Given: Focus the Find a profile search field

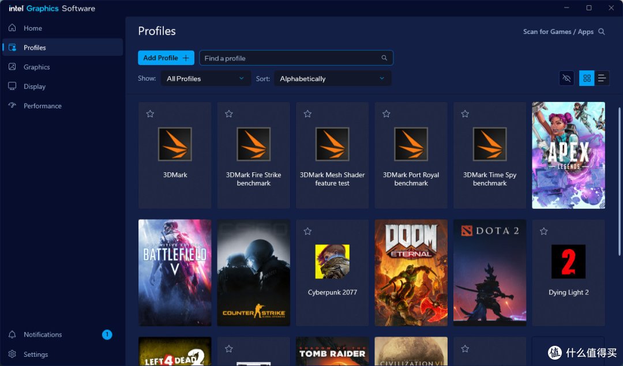Looking at the screenshot, I should pyautogui.click(x=296, y=58).
